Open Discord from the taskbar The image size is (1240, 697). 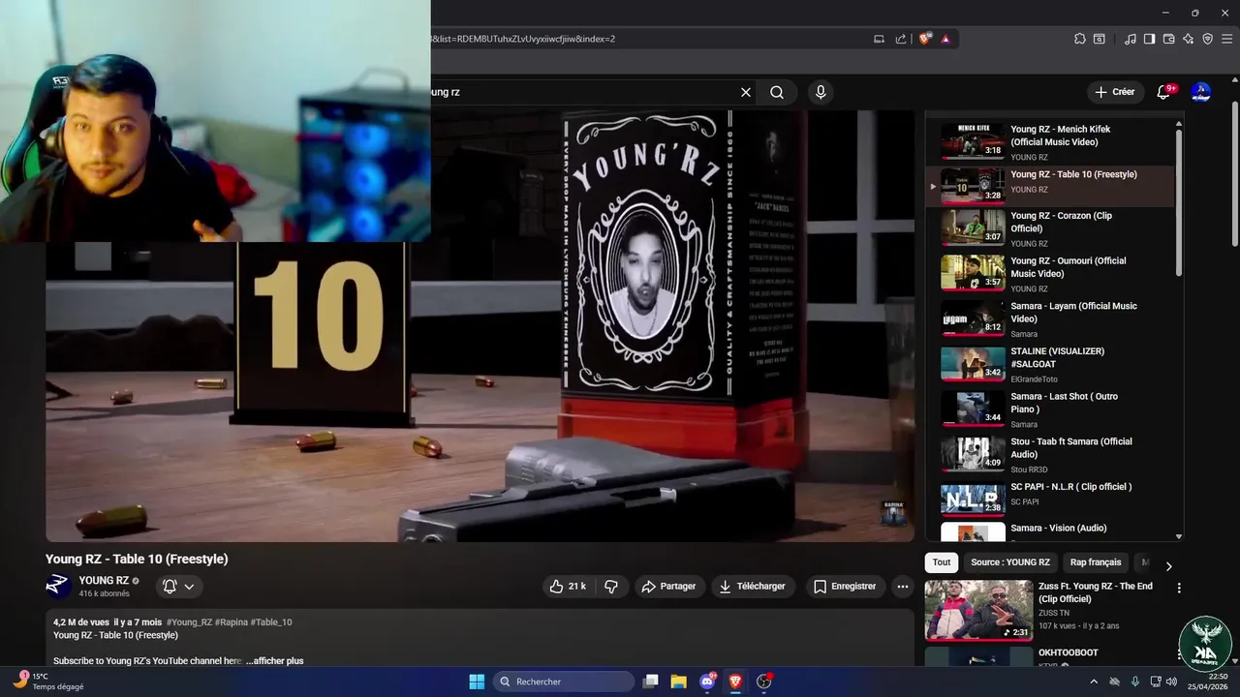point(707,682)
